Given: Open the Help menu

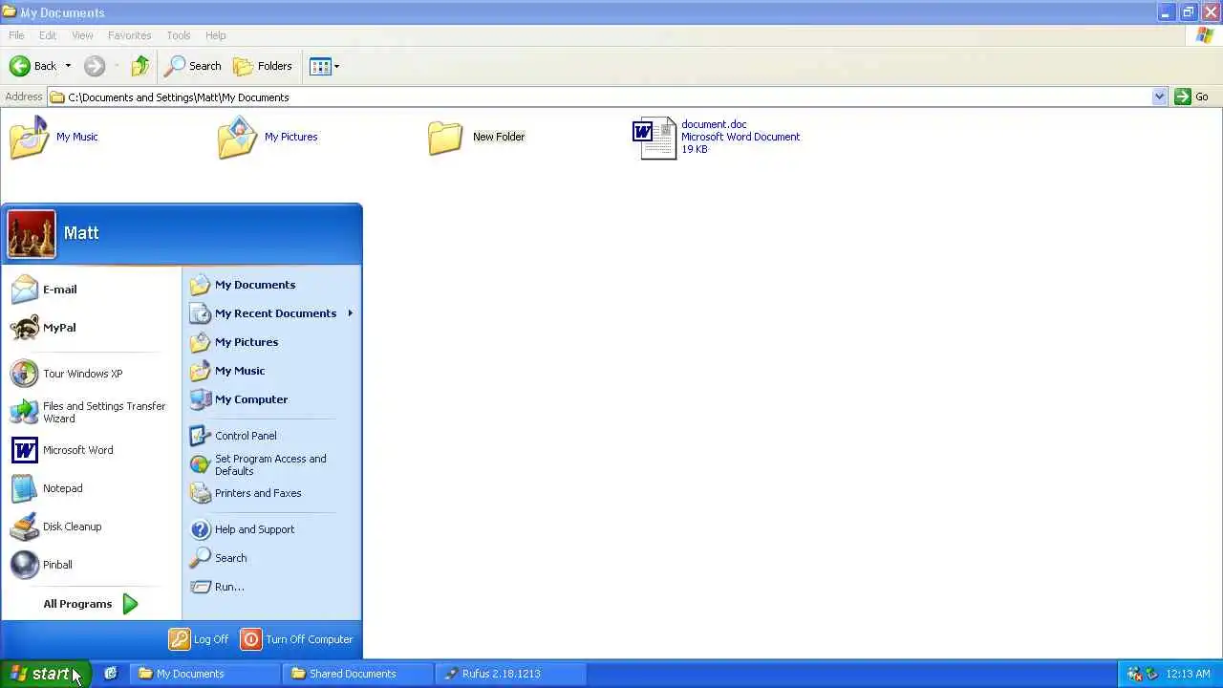Looking at the screenshot, I should tap(216, 35).
